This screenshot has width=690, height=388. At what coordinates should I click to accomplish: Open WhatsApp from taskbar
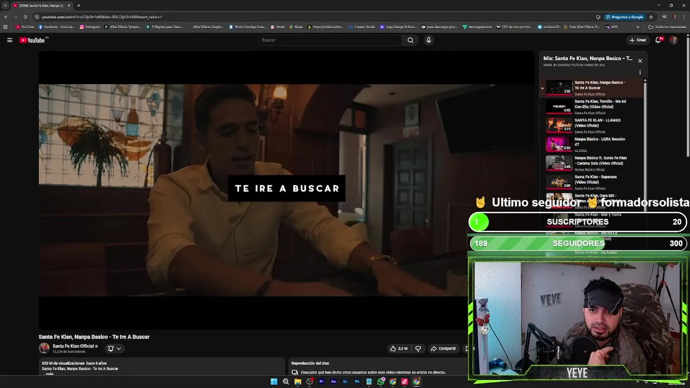tap(381, 382)
